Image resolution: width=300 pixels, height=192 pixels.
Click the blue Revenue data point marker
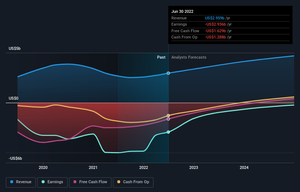point(168,73)
